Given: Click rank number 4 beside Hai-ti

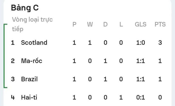Looking at the screenshot, I should 13,97.
